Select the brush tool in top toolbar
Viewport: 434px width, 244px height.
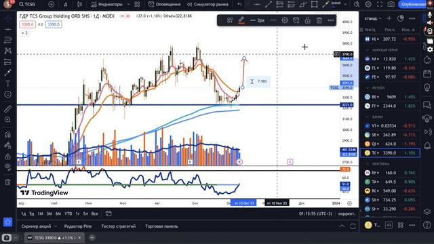point(303,5)
